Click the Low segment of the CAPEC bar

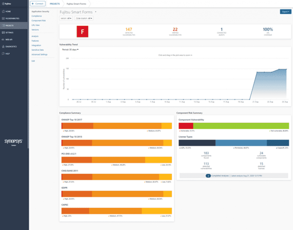tap(157, 211)
